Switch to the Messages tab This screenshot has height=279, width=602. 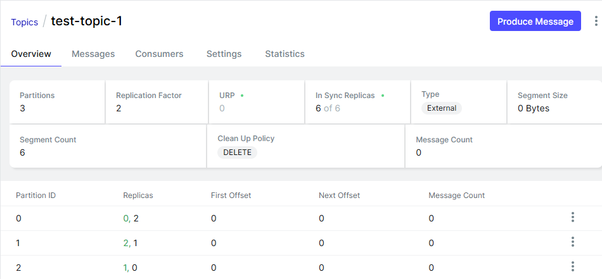tap(93, 54)
